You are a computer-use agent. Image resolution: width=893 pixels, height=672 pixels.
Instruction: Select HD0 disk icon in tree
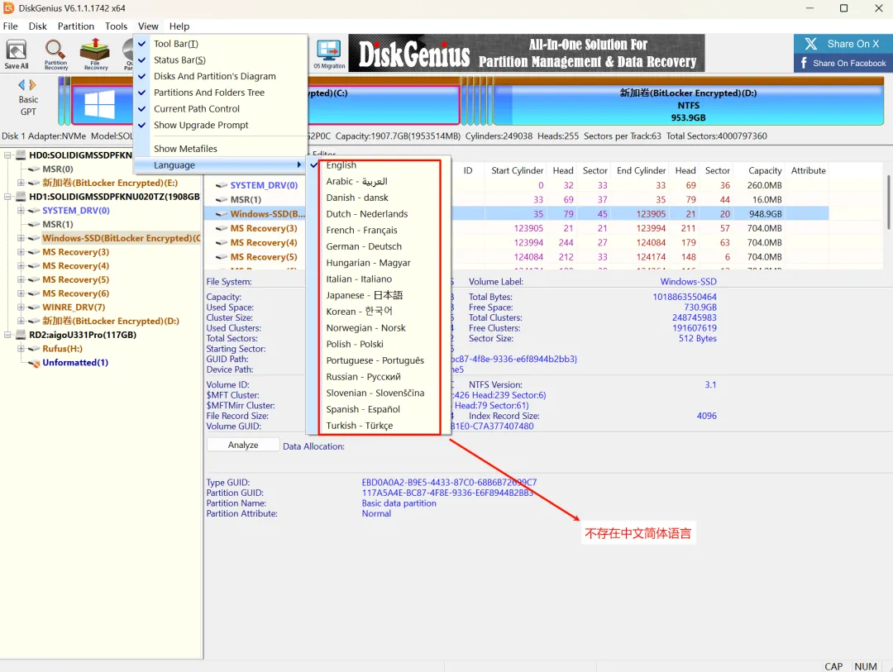click(x=21, y=155)
